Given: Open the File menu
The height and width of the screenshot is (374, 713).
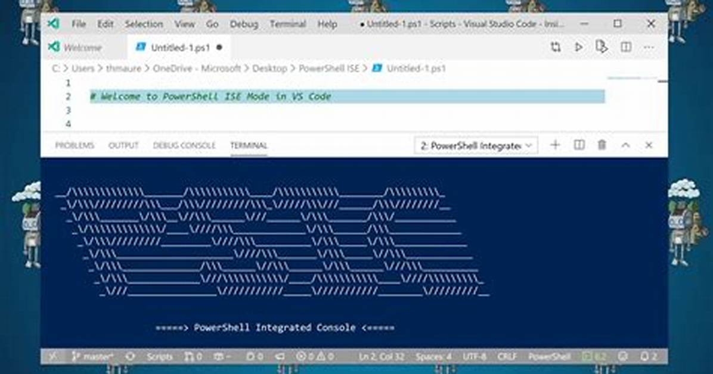Looking at the screenshot, I should 79,24.
